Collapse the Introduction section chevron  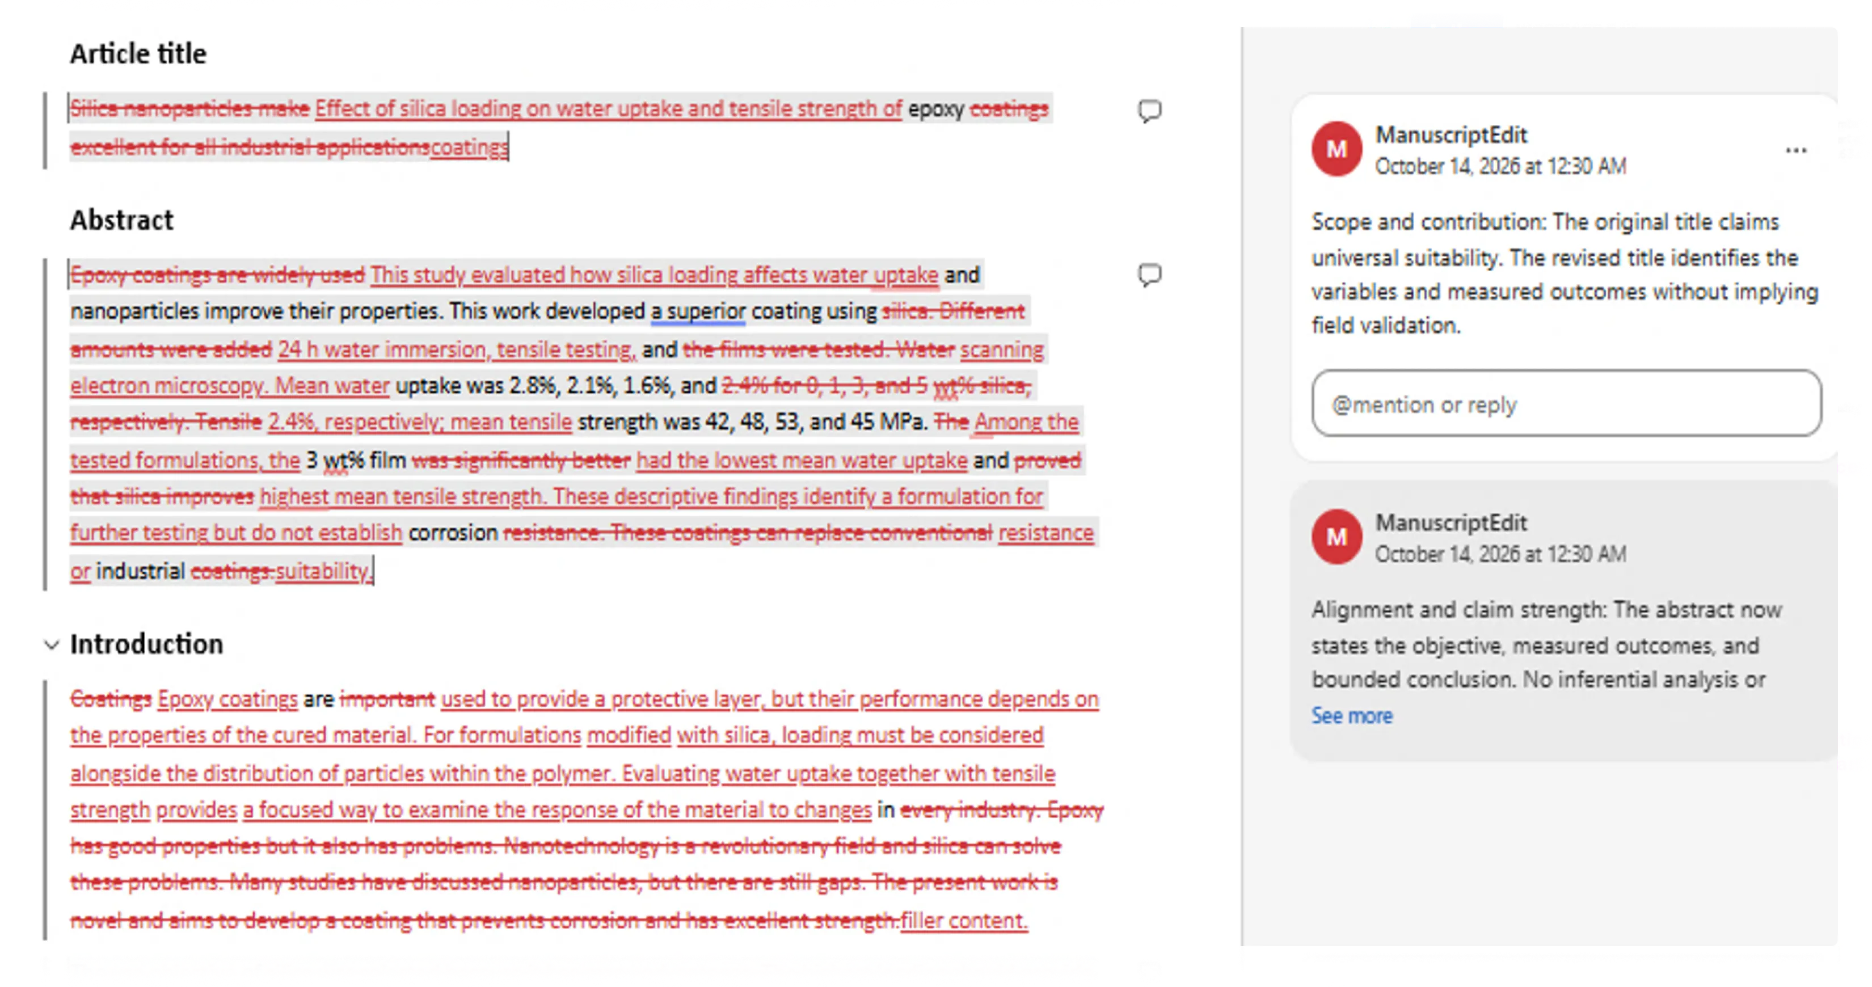(52, 645)
